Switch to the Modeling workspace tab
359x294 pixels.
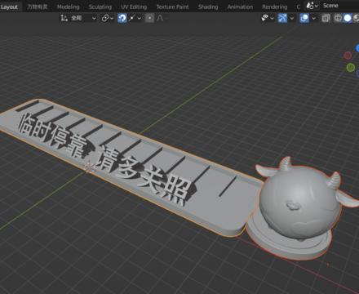tap(68, 7)
